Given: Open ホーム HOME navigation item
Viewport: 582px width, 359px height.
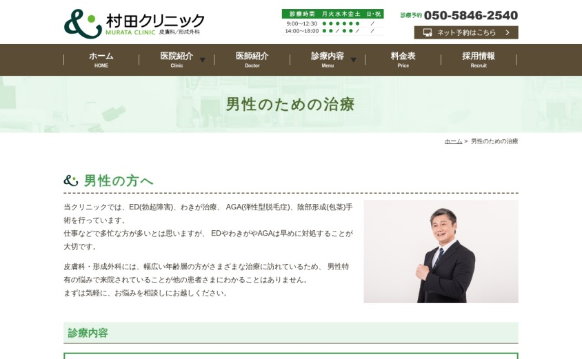Looking at the screenshot, I should tap(101, 60).
